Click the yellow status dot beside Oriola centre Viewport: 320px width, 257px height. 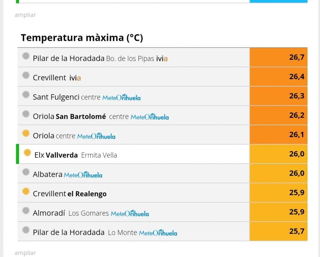pos(26,133)
